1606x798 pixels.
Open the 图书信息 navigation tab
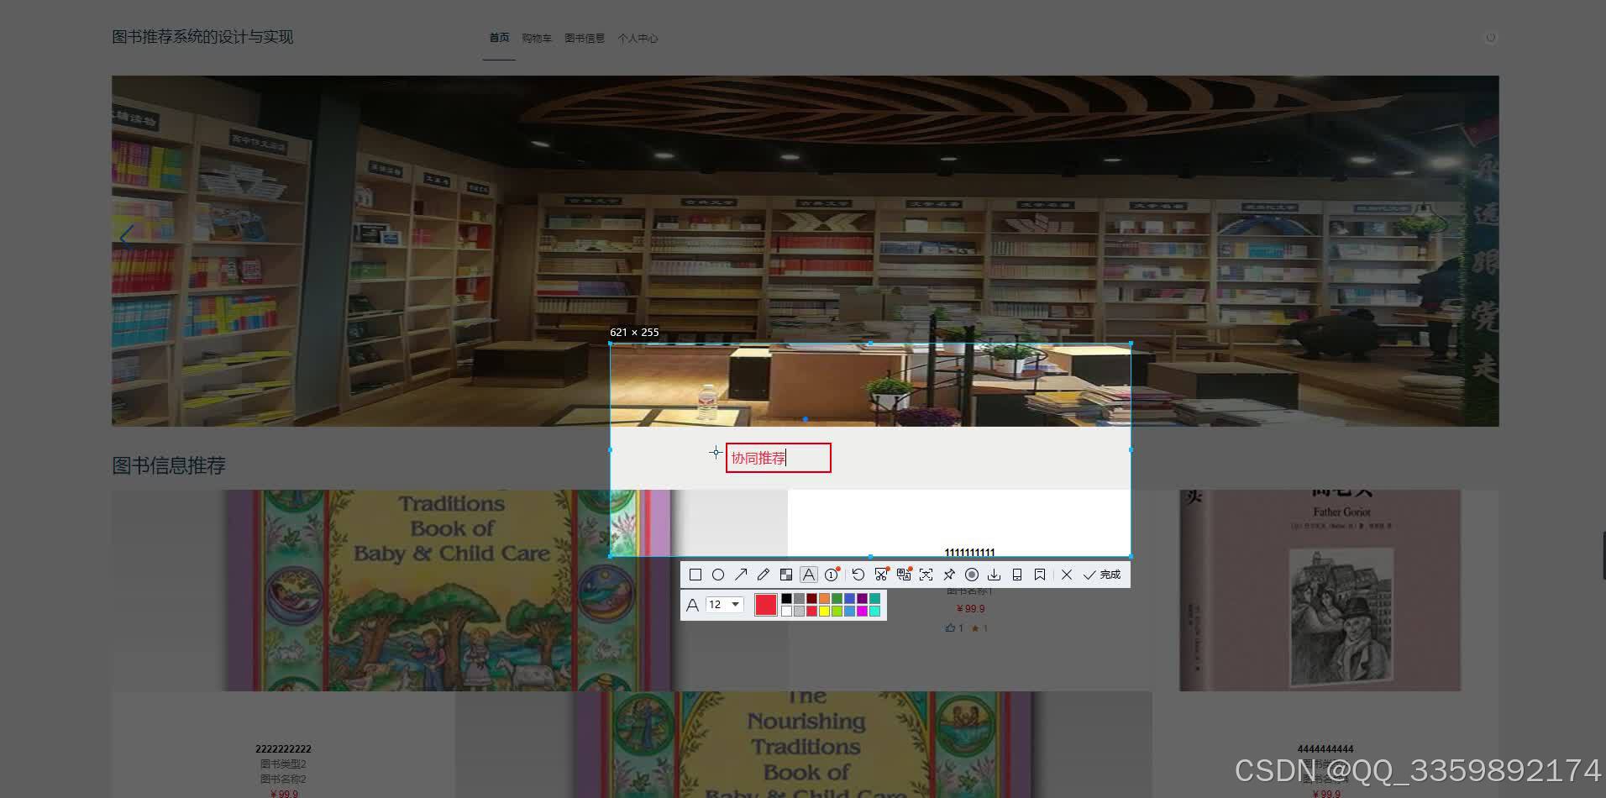(x=585, y=38)
